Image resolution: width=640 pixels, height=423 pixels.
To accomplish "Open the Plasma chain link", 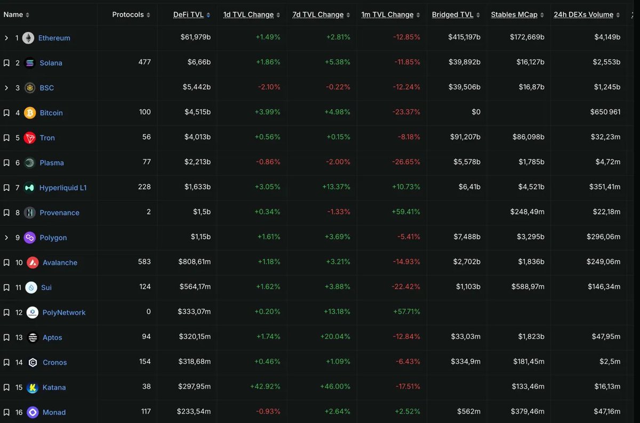I will coord(52,163).
